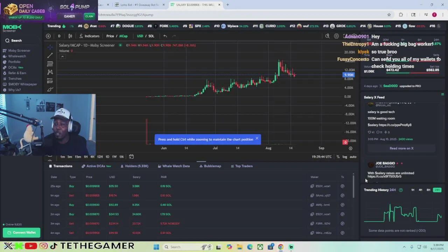Select the 1W timeframe
The width and height of the screenshot is (448, 252).
114,157
